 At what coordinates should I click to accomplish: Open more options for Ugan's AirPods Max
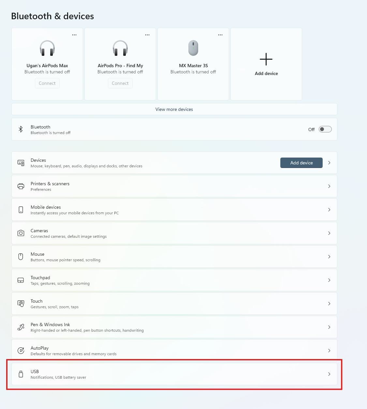pos(74,35)
